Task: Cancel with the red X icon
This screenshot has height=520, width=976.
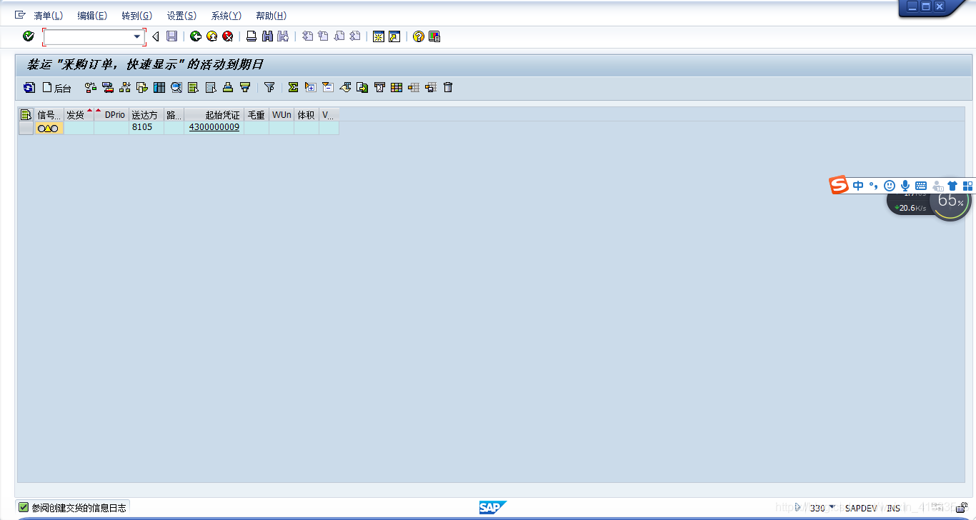Action: 227,36
